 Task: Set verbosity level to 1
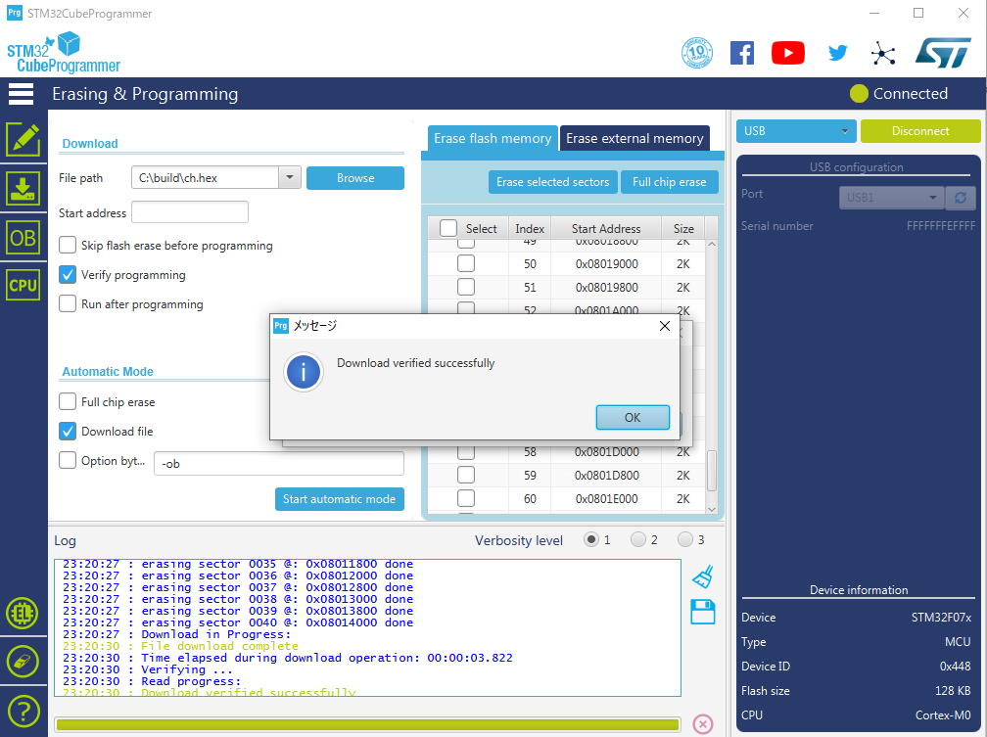click(591, 539)
